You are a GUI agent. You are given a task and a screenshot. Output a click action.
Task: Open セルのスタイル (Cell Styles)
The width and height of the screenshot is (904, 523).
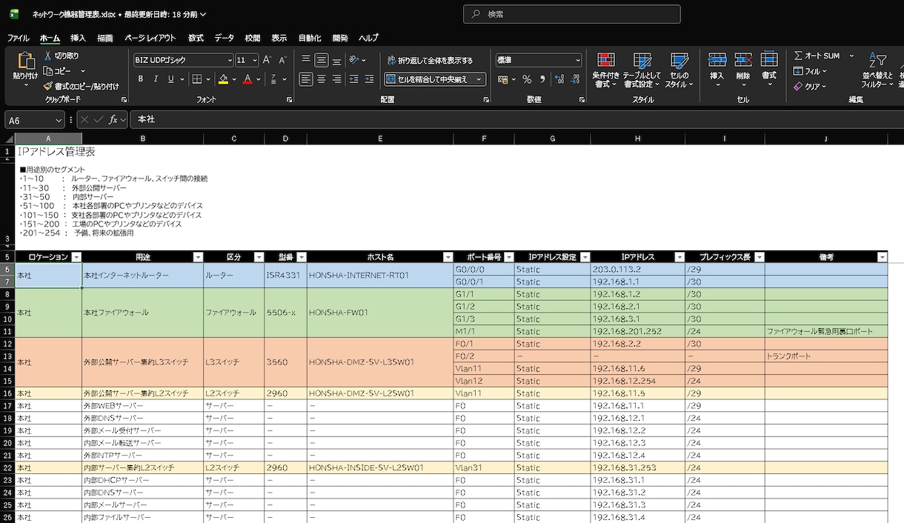click(x=679, y=70)
